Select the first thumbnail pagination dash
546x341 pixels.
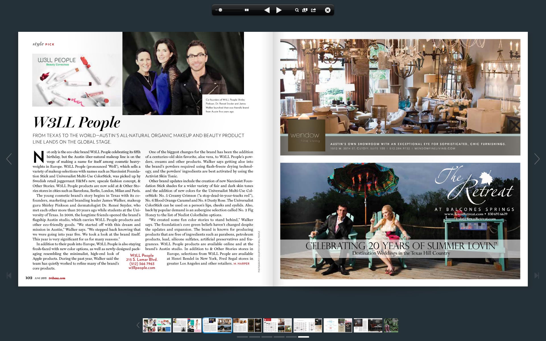point(242,337)
